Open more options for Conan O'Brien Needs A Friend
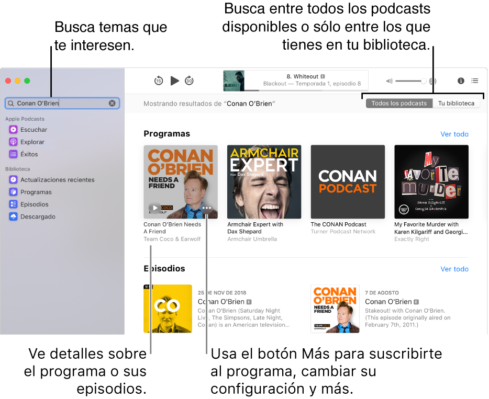This screenshot has height=399, width=489. pyautogui.click(x=207, y=208)
